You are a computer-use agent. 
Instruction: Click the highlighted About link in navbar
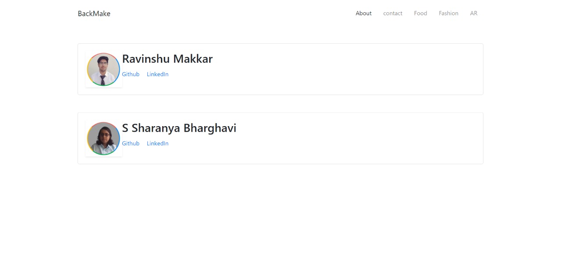(363, 13)
